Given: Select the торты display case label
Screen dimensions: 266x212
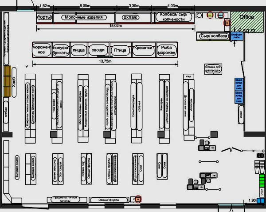Looking at the screenshot, I should 44,17.
